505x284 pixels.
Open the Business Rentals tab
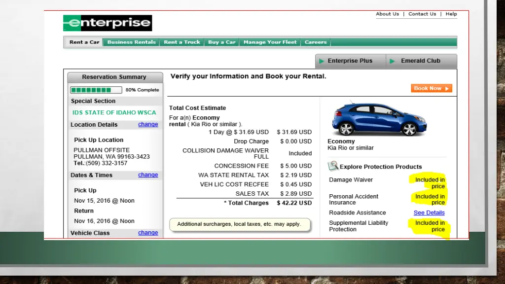tap(131, 42)
